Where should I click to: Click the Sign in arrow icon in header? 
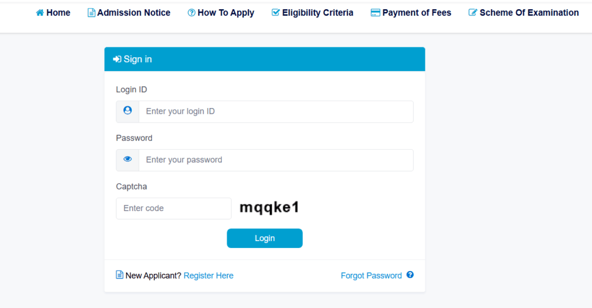(x=117, y=59)
